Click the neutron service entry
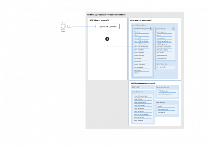 pyautogui.click(x=137, y=73)
